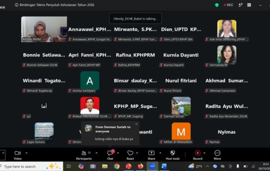Viewport: 270px width, 171px height.
Task: Dismiss the Darman Suriah chat popup
Action: [x=136, y=124]
